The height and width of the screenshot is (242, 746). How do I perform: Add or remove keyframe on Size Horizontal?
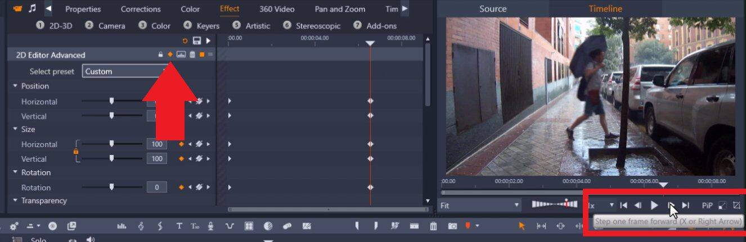click(199, 144)
